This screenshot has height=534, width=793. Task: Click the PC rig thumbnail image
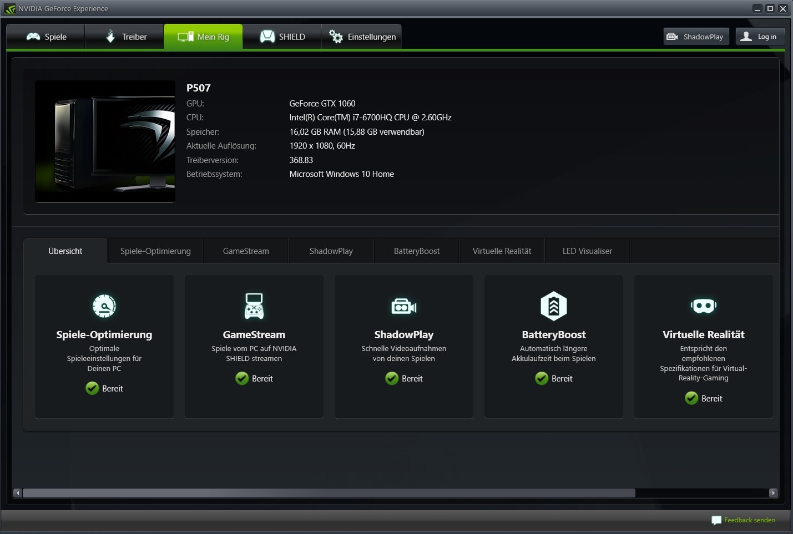coord(105,141)
